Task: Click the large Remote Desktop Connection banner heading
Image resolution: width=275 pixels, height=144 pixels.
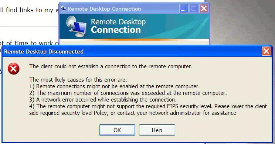Action: coord(118,26)
